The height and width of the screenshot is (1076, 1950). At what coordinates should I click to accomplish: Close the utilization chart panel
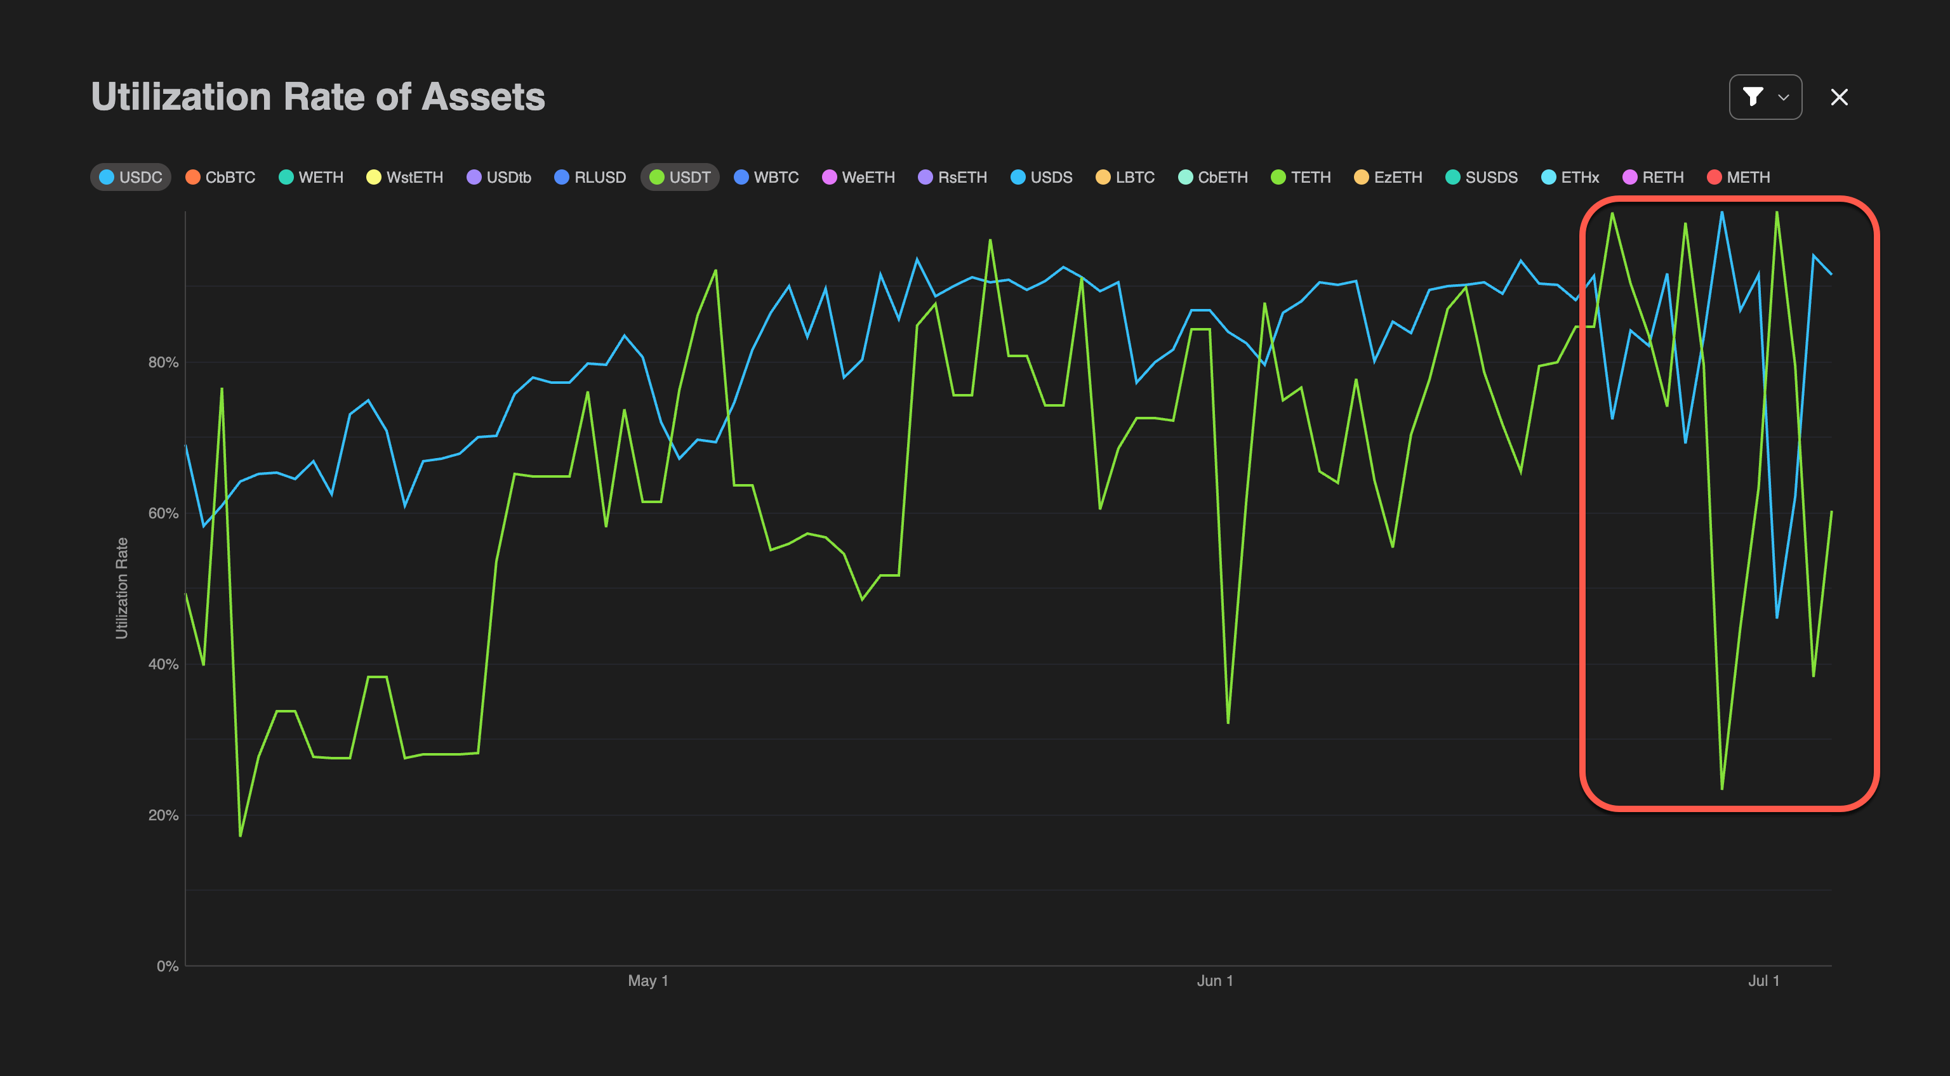[x=1840, y=98]
